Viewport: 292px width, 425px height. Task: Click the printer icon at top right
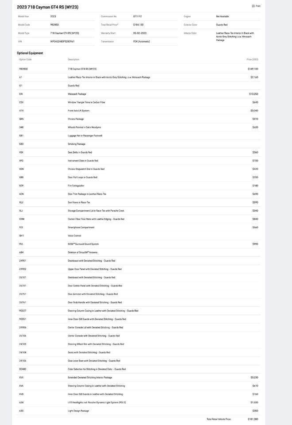tap(253, 6)
